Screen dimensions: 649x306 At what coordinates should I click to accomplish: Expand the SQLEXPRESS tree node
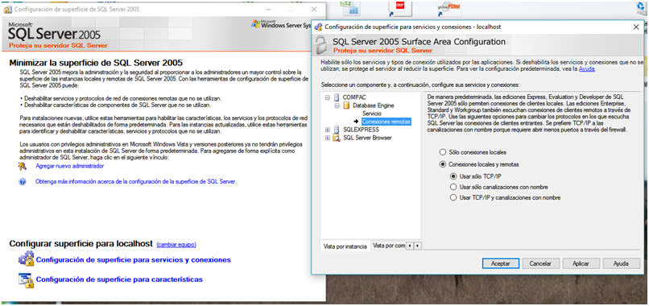click(328, 130)
